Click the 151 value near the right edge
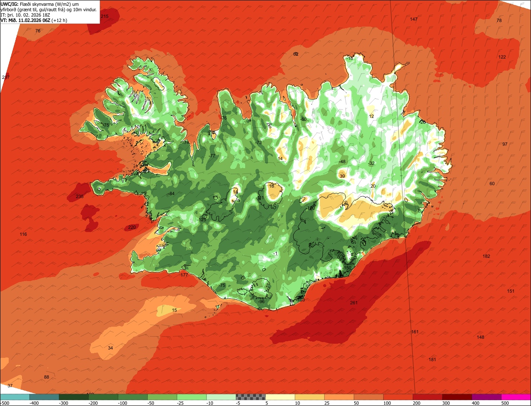This screenshot has width=531, height=406. pos(511,291)
